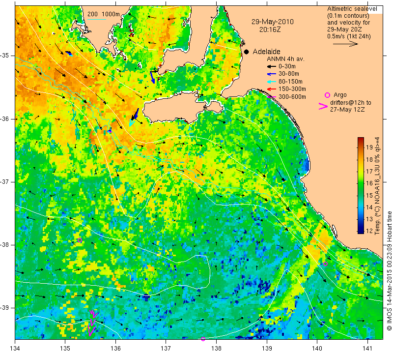Click the cyan 80-150m legend arrow
This screenshot has height=354, width=393.
coord(272,82)
